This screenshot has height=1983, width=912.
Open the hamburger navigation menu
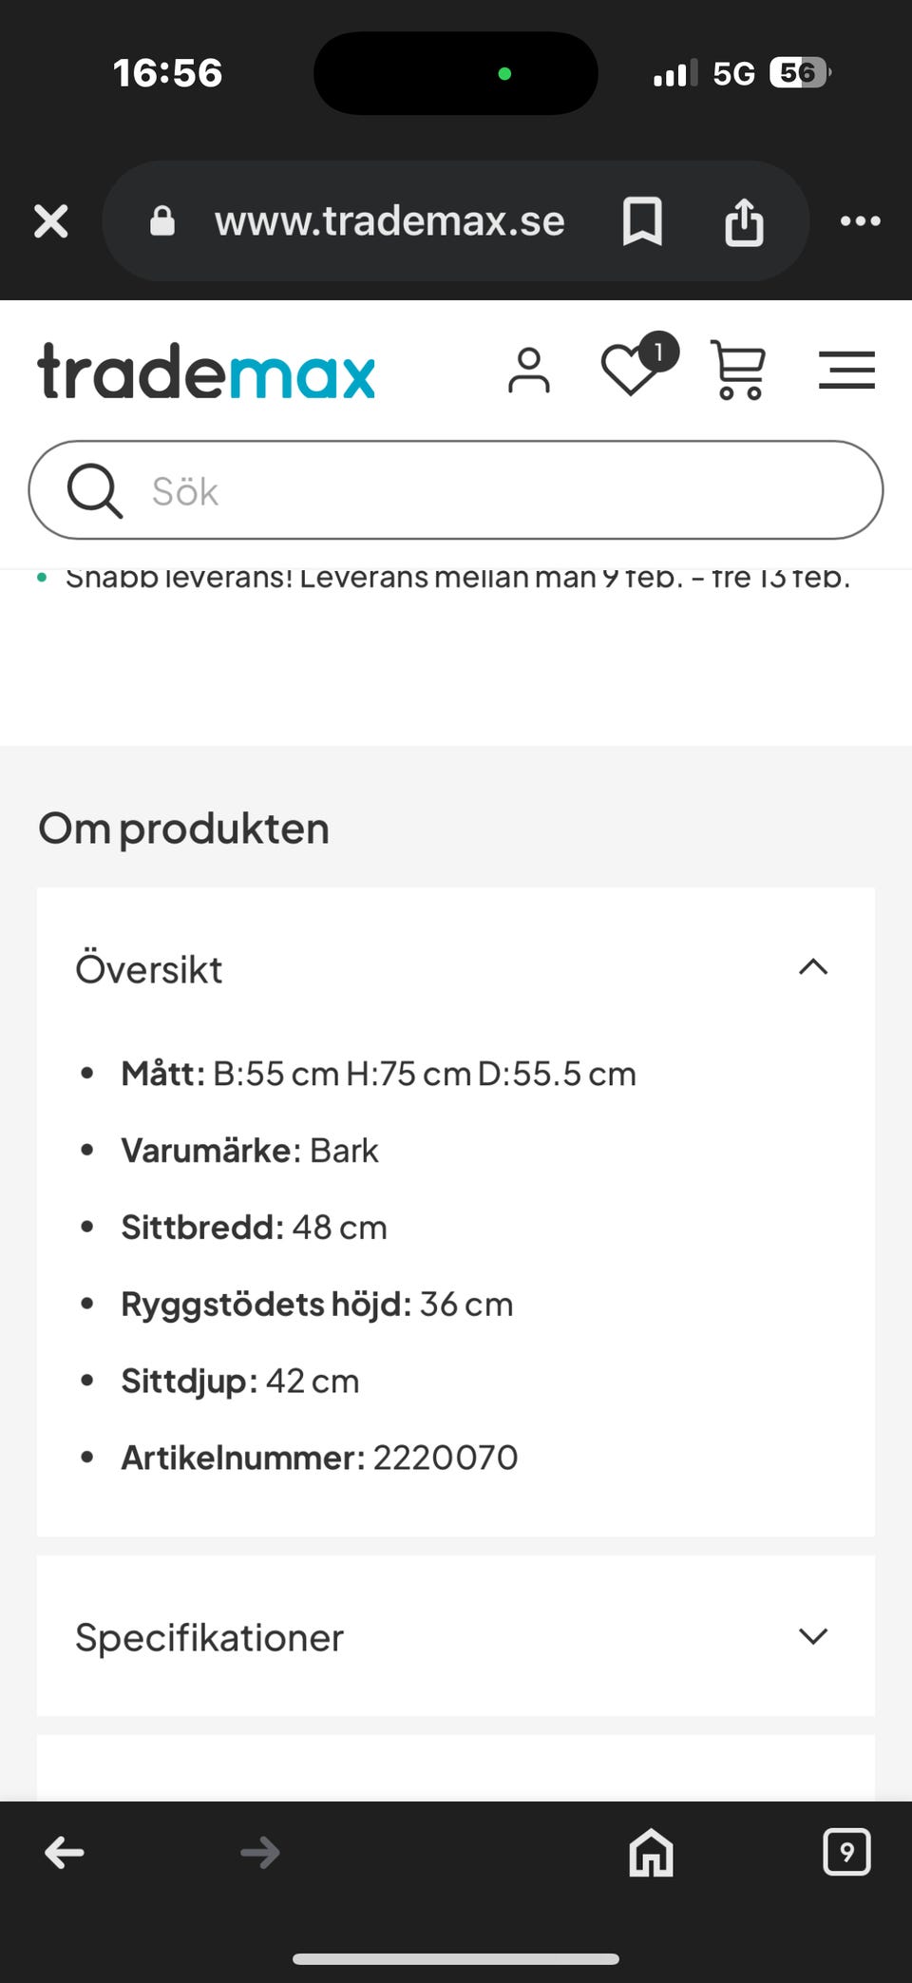click(x=846, y=371)
